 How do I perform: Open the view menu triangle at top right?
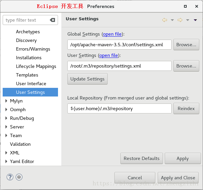(195, 20)
